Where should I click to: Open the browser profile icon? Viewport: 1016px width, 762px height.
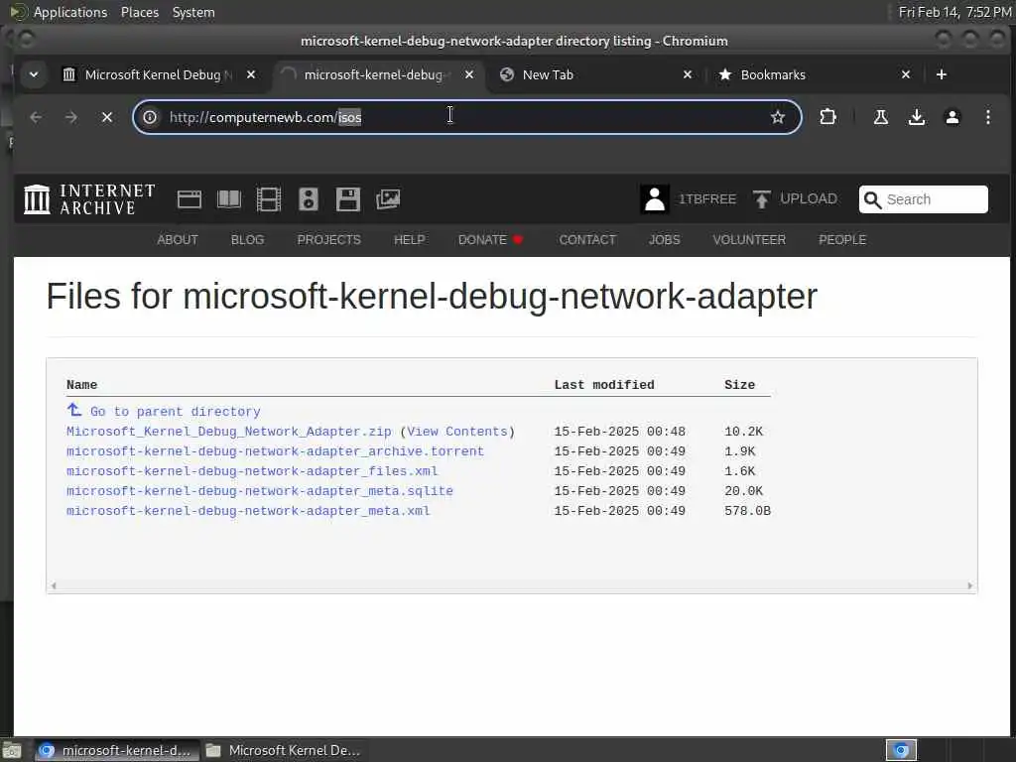tap(952, 117)
